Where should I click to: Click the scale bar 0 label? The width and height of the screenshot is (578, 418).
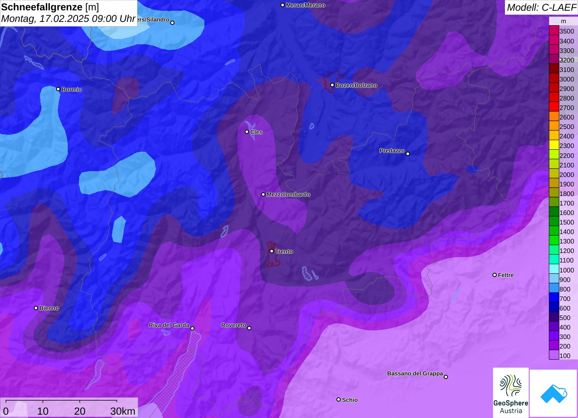coord(6,411)
